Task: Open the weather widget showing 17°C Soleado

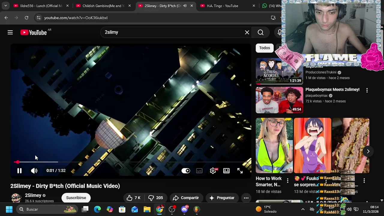Action: [266, 209]
